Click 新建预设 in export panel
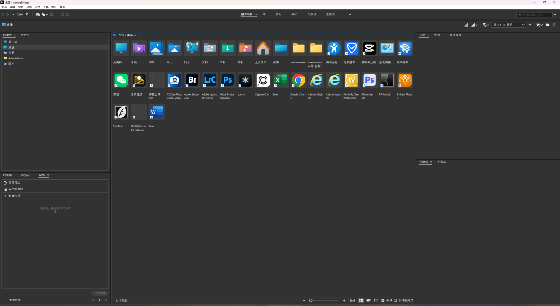This screenshot has height=306, width=560. coord(14,195)
